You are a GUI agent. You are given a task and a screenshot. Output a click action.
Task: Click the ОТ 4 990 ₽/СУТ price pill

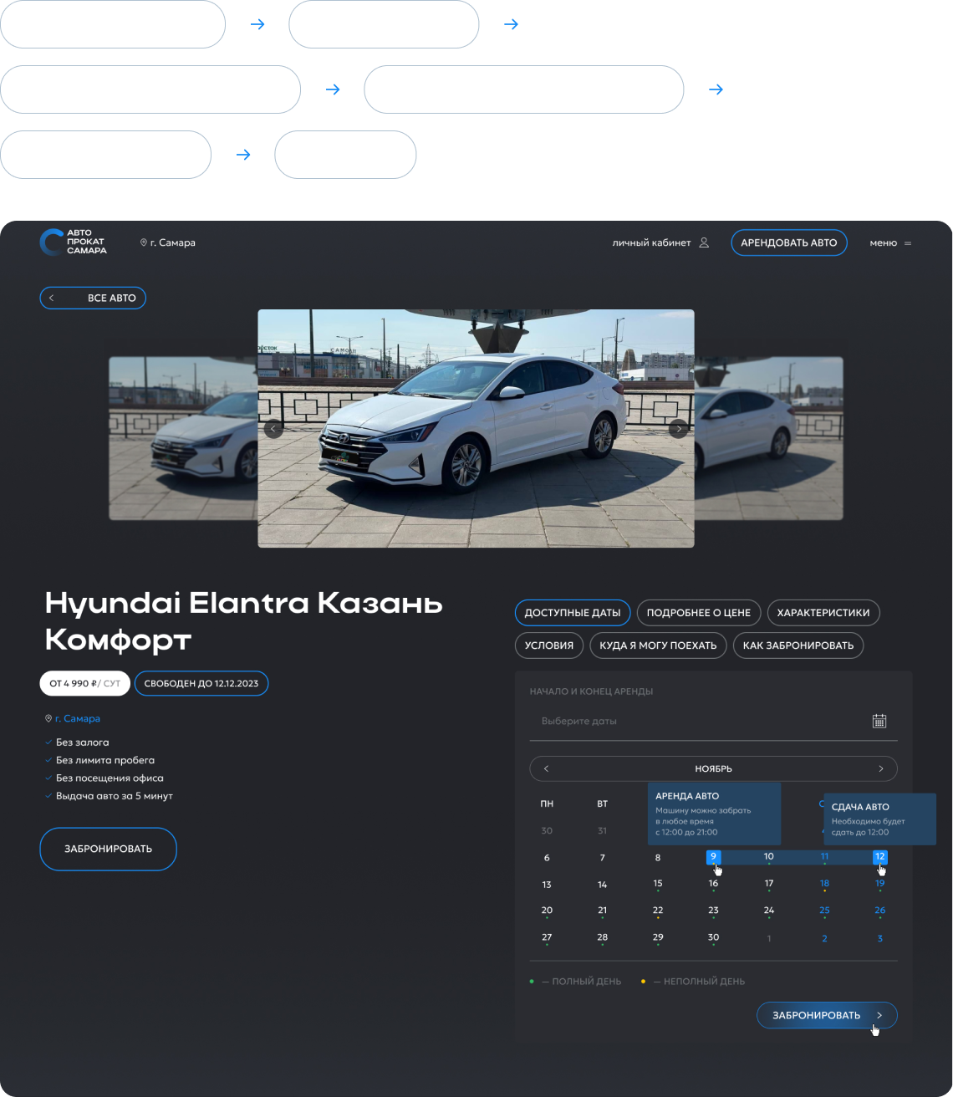click(x=85, y=683)
